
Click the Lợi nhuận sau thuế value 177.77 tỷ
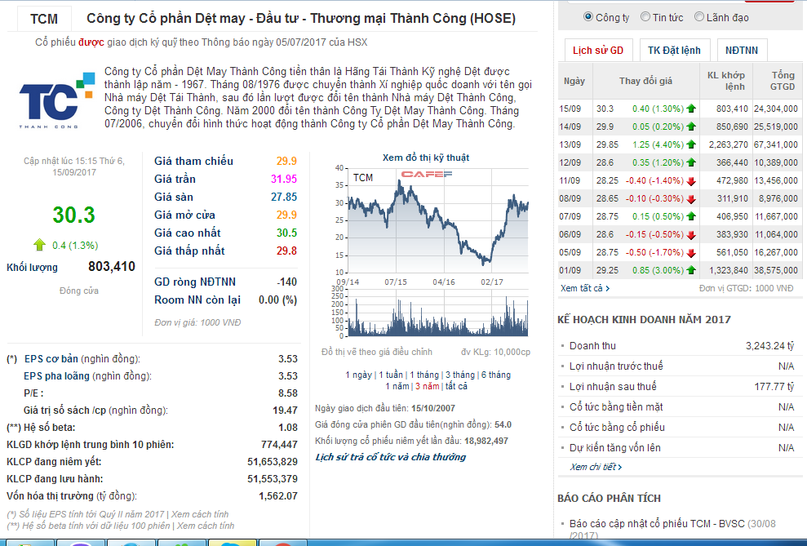[x=774, y=387]
